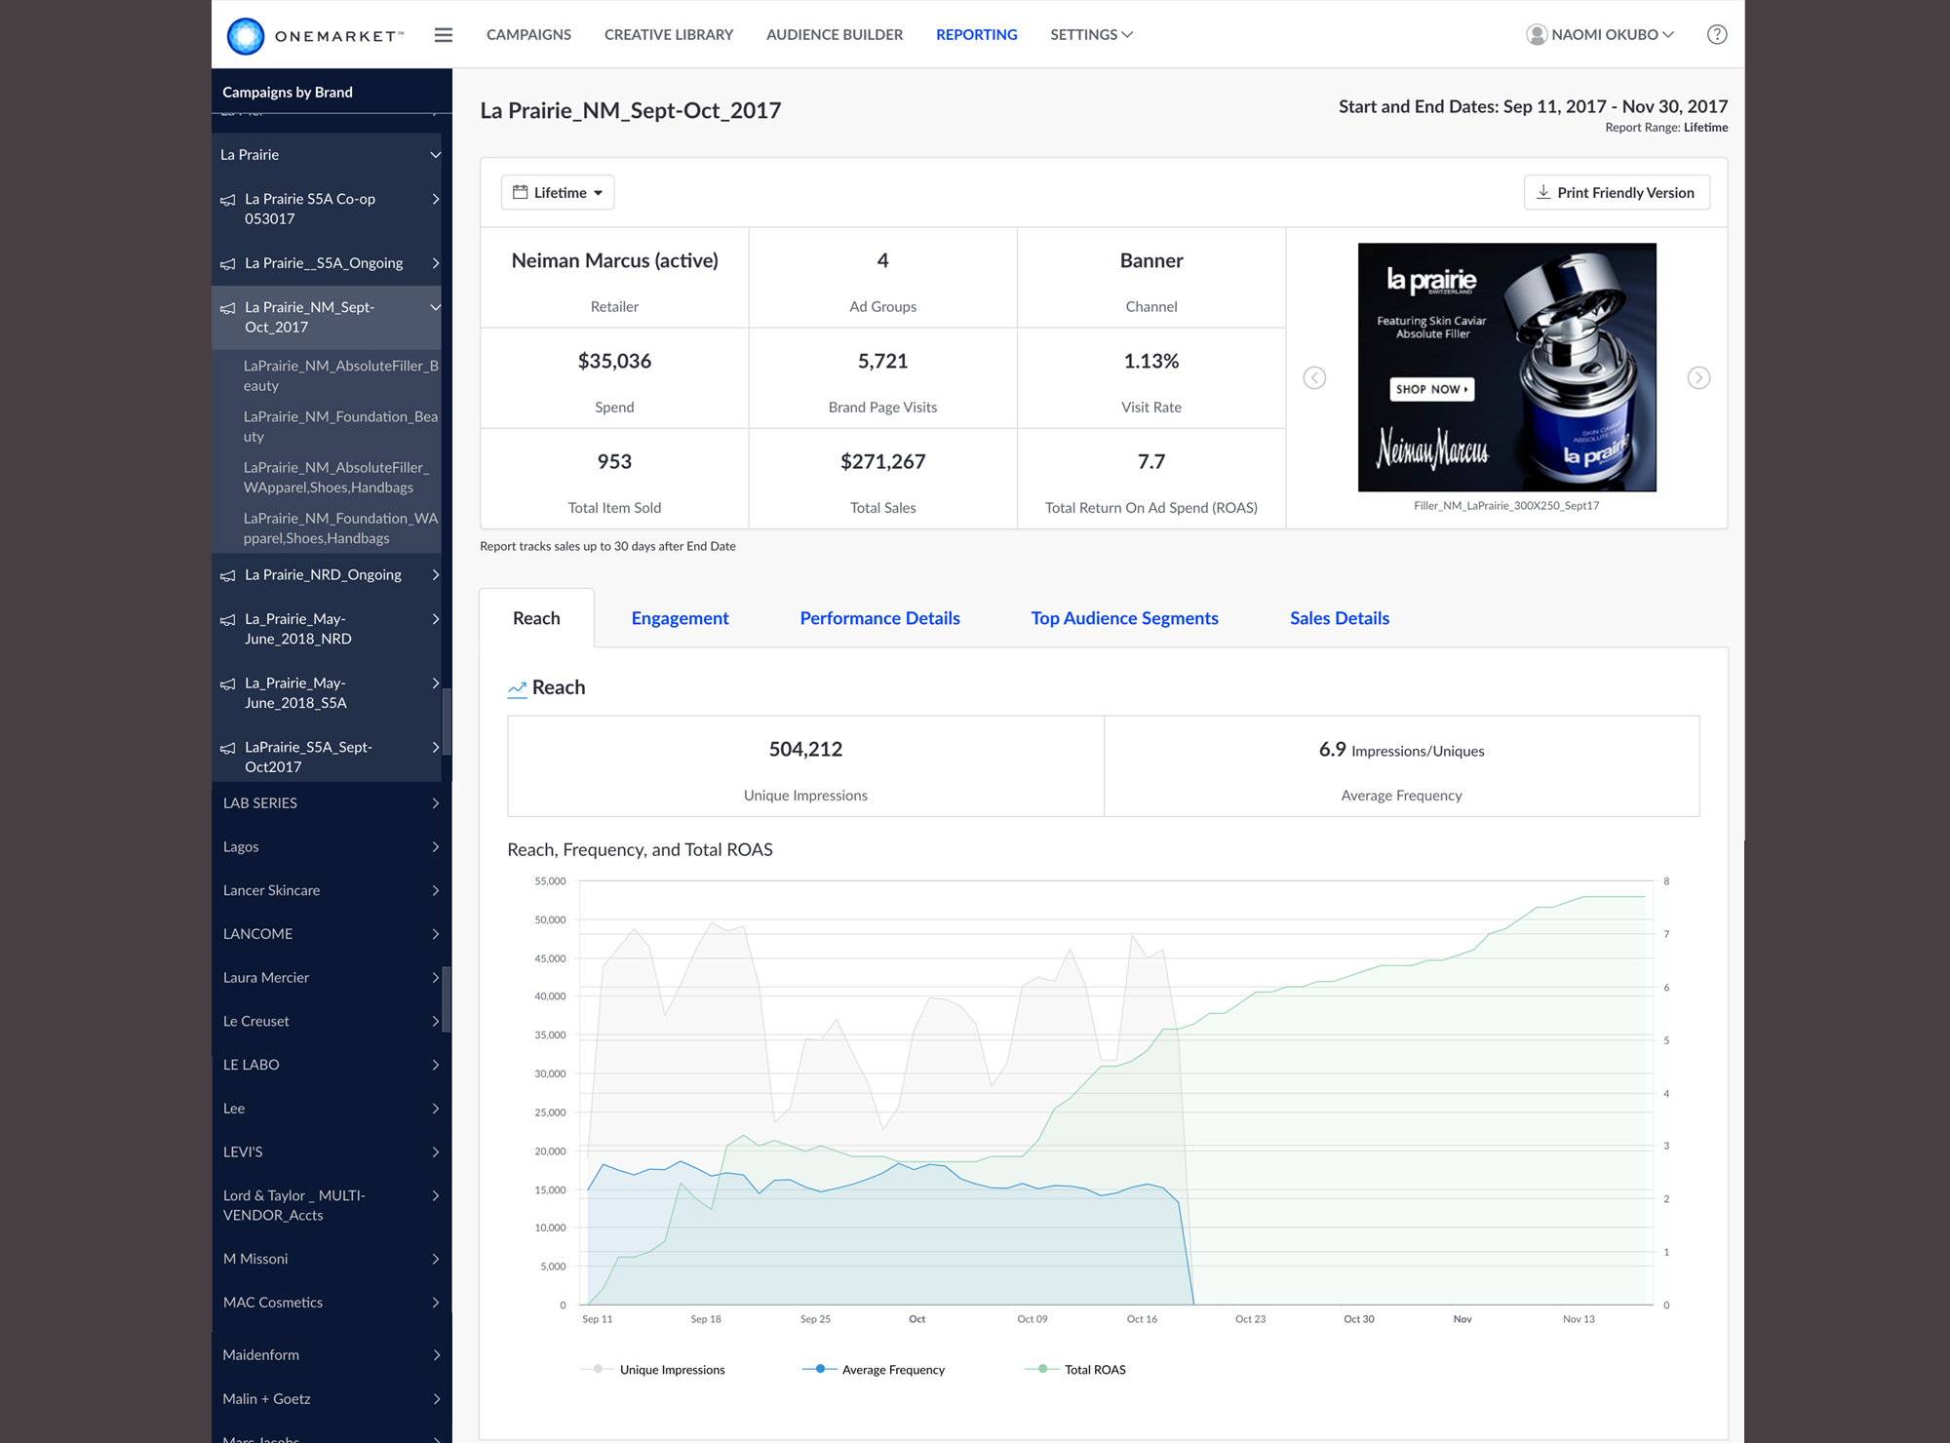Open the Audience Builder menu
This screenshot has width=1950, height=1443.
[835, 35]
